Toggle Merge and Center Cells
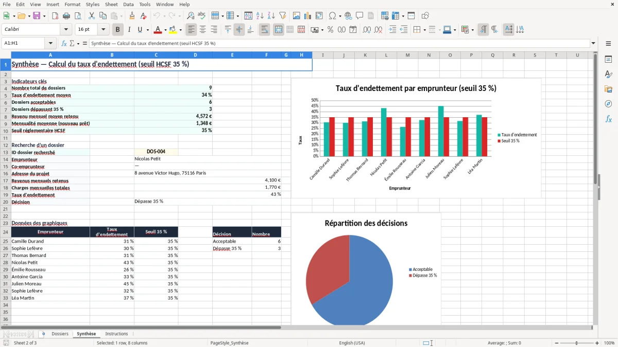 [x=279, y=30]
